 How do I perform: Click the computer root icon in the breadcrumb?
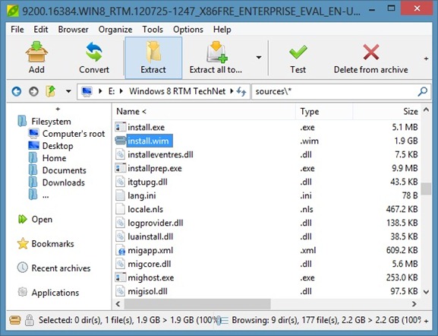87,91
